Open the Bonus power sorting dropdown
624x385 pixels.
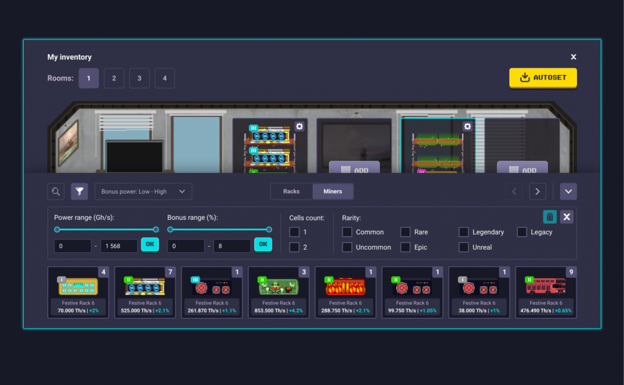[143, 191]
